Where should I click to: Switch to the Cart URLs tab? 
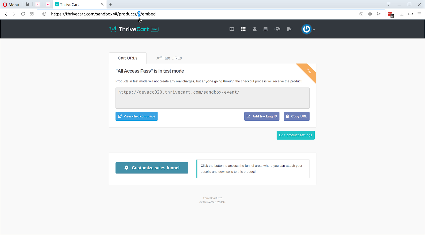pyautogui.click(x=127, y=58)
